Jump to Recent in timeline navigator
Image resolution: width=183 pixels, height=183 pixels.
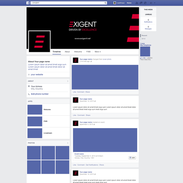(x=144, y=36)
